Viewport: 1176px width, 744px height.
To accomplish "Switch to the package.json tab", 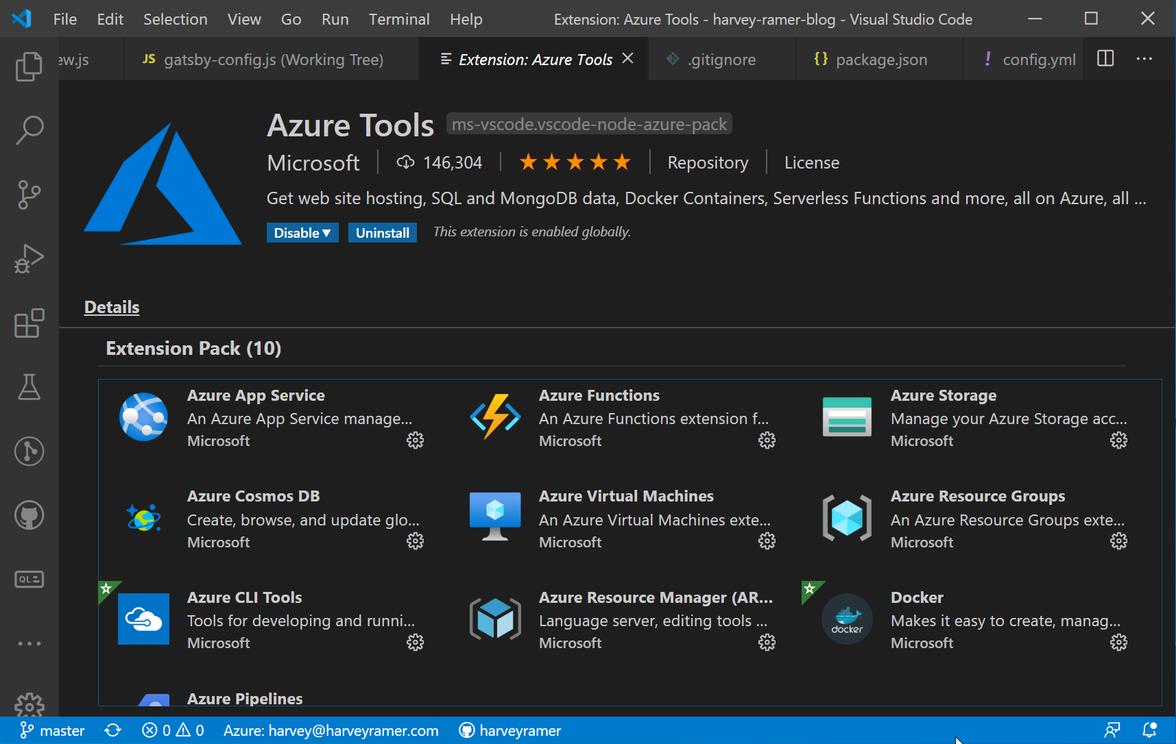I will pyautogui.click(x=880, y=60).
